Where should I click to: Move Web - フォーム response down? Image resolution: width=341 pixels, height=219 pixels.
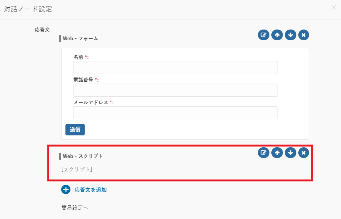[291, 35]
